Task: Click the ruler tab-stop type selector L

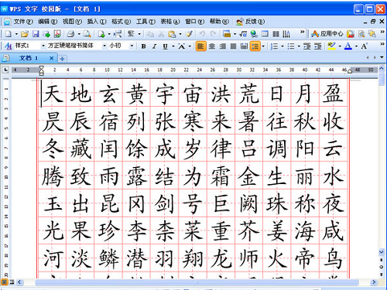Action: pyautogui.click(x=5, y=70)
